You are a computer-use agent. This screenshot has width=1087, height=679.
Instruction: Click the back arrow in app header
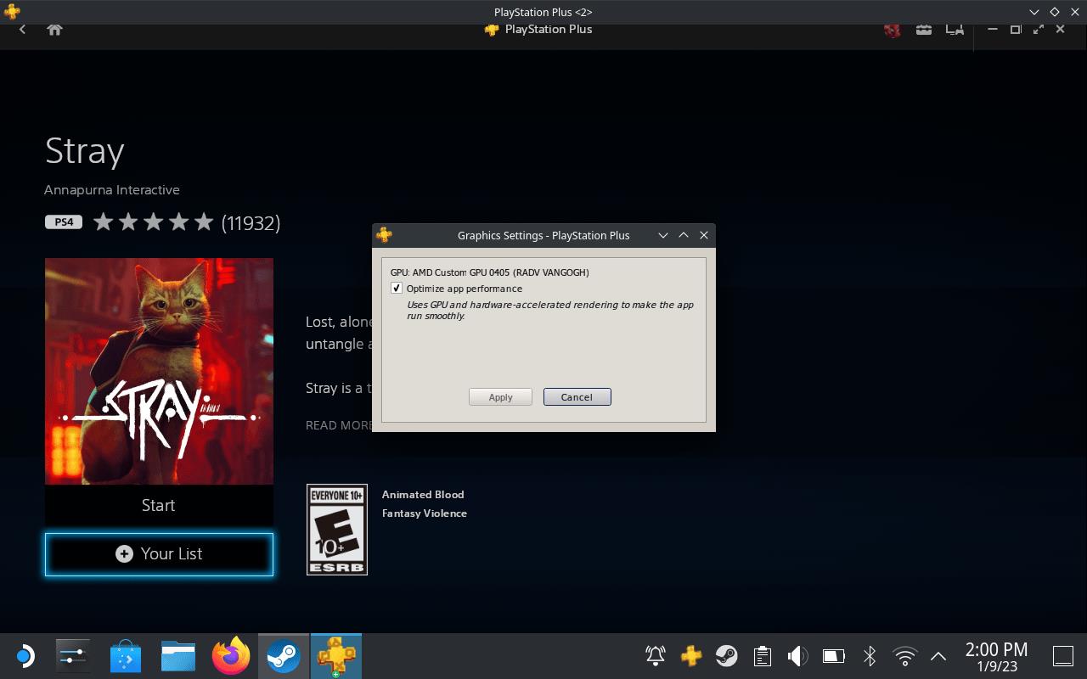tap(23, 30)
